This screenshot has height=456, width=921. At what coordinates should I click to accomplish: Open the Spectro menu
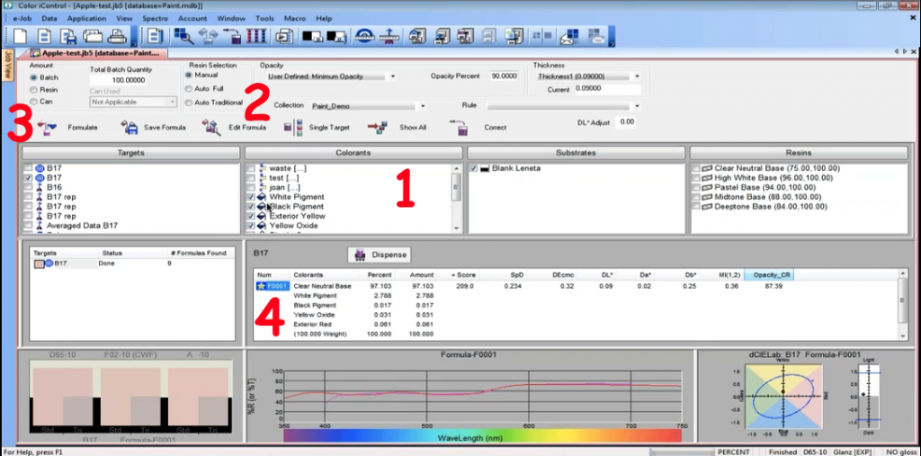coord(156,18)
